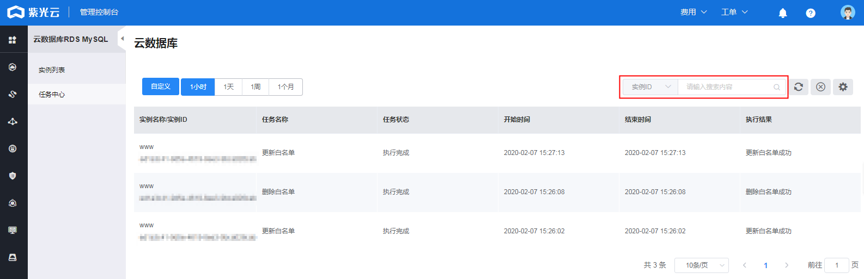Expand the 工单 menu in the header

click(x=734, y=12)
